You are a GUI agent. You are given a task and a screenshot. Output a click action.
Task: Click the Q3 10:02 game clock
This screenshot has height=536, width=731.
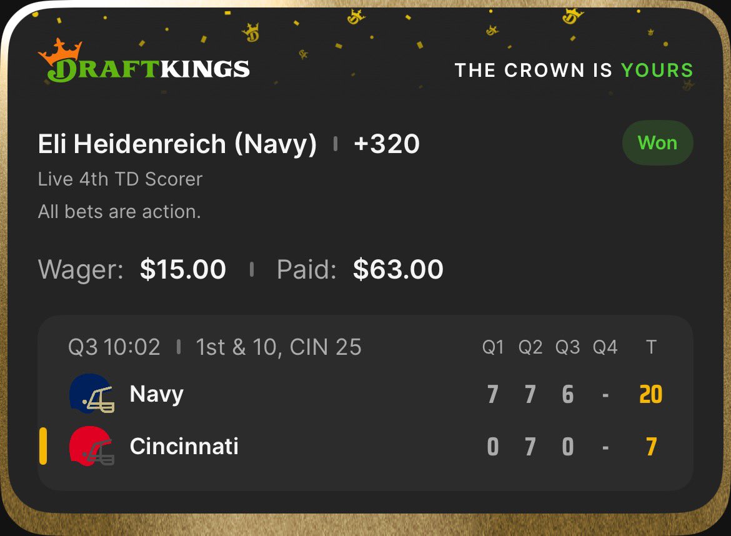[x=114, y=347]
